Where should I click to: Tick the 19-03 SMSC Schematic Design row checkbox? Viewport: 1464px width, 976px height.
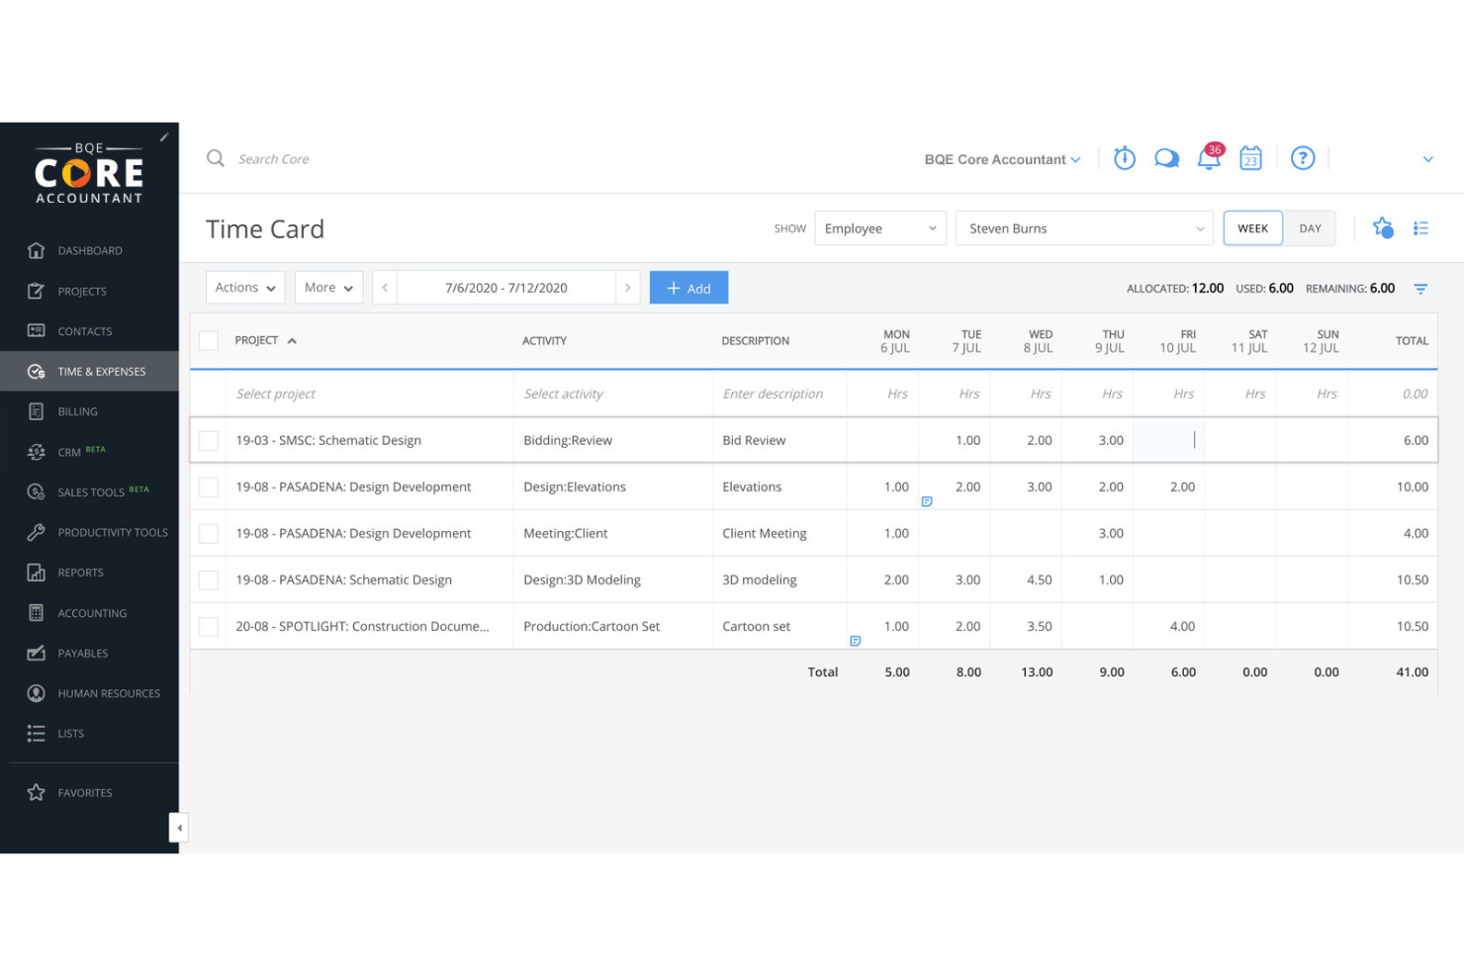point(209,440)
